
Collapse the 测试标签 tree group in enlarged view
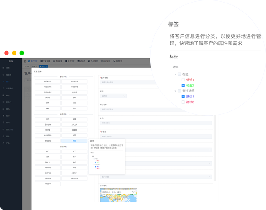[x=175, y=91]
